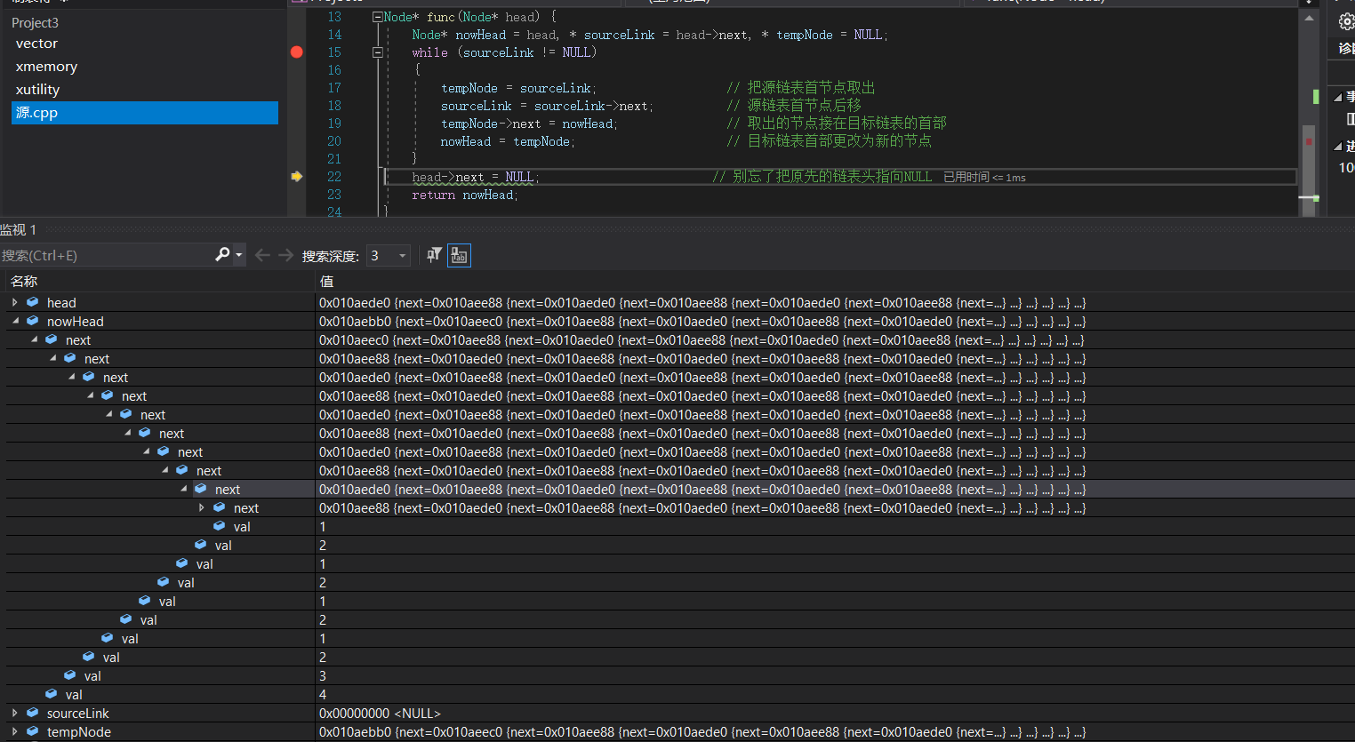Click the forward arrow in the watch toolbar
The height and width of the screenshot is (742, 1355).
point(285,256)
